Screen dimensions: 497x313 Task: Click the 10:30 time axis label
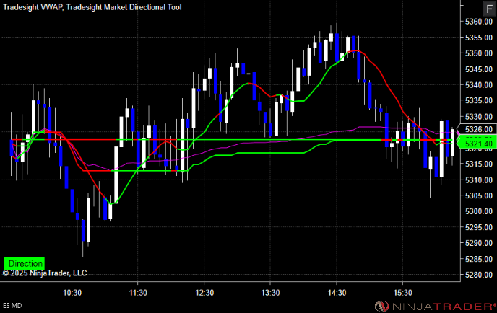point(72,293)
